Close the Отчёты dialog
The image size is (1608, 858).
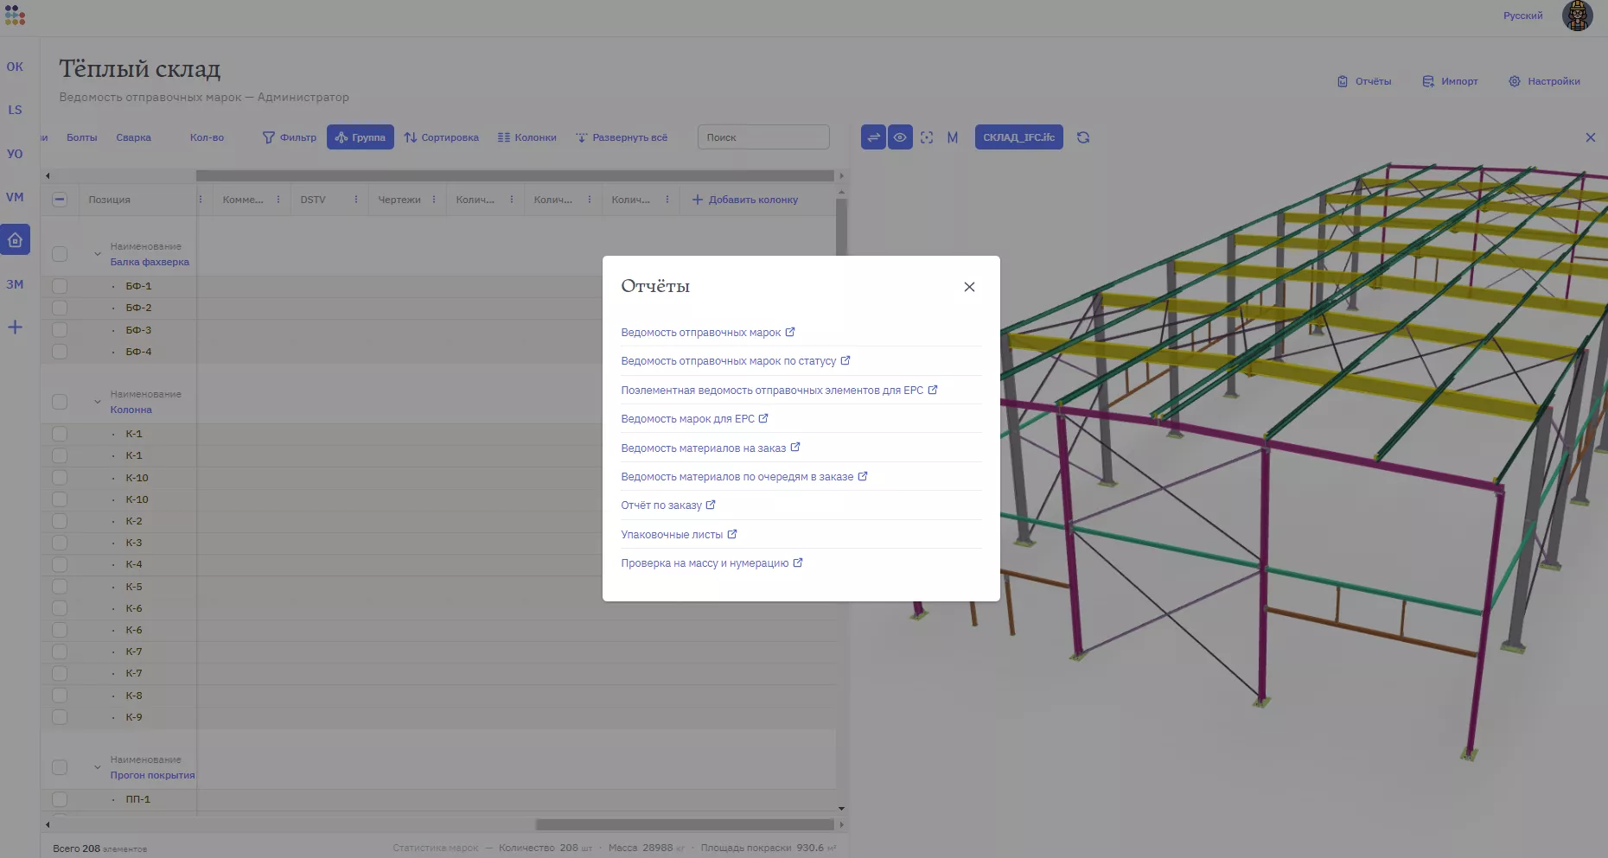pos(969,287)
